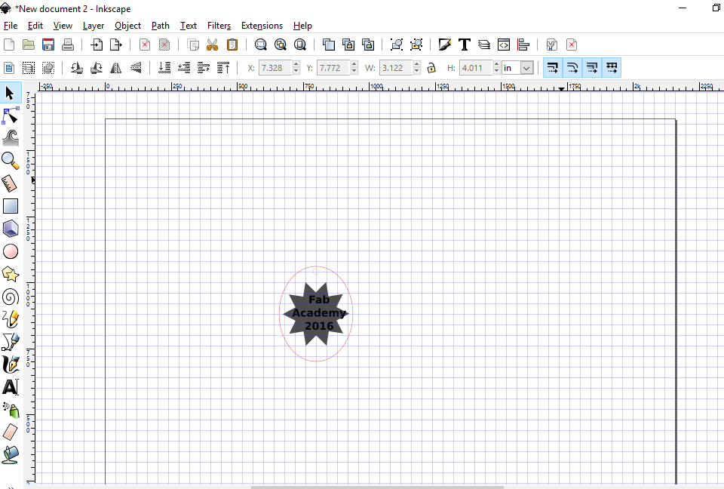
Task: Open an existing file icon
Action: 29,45
